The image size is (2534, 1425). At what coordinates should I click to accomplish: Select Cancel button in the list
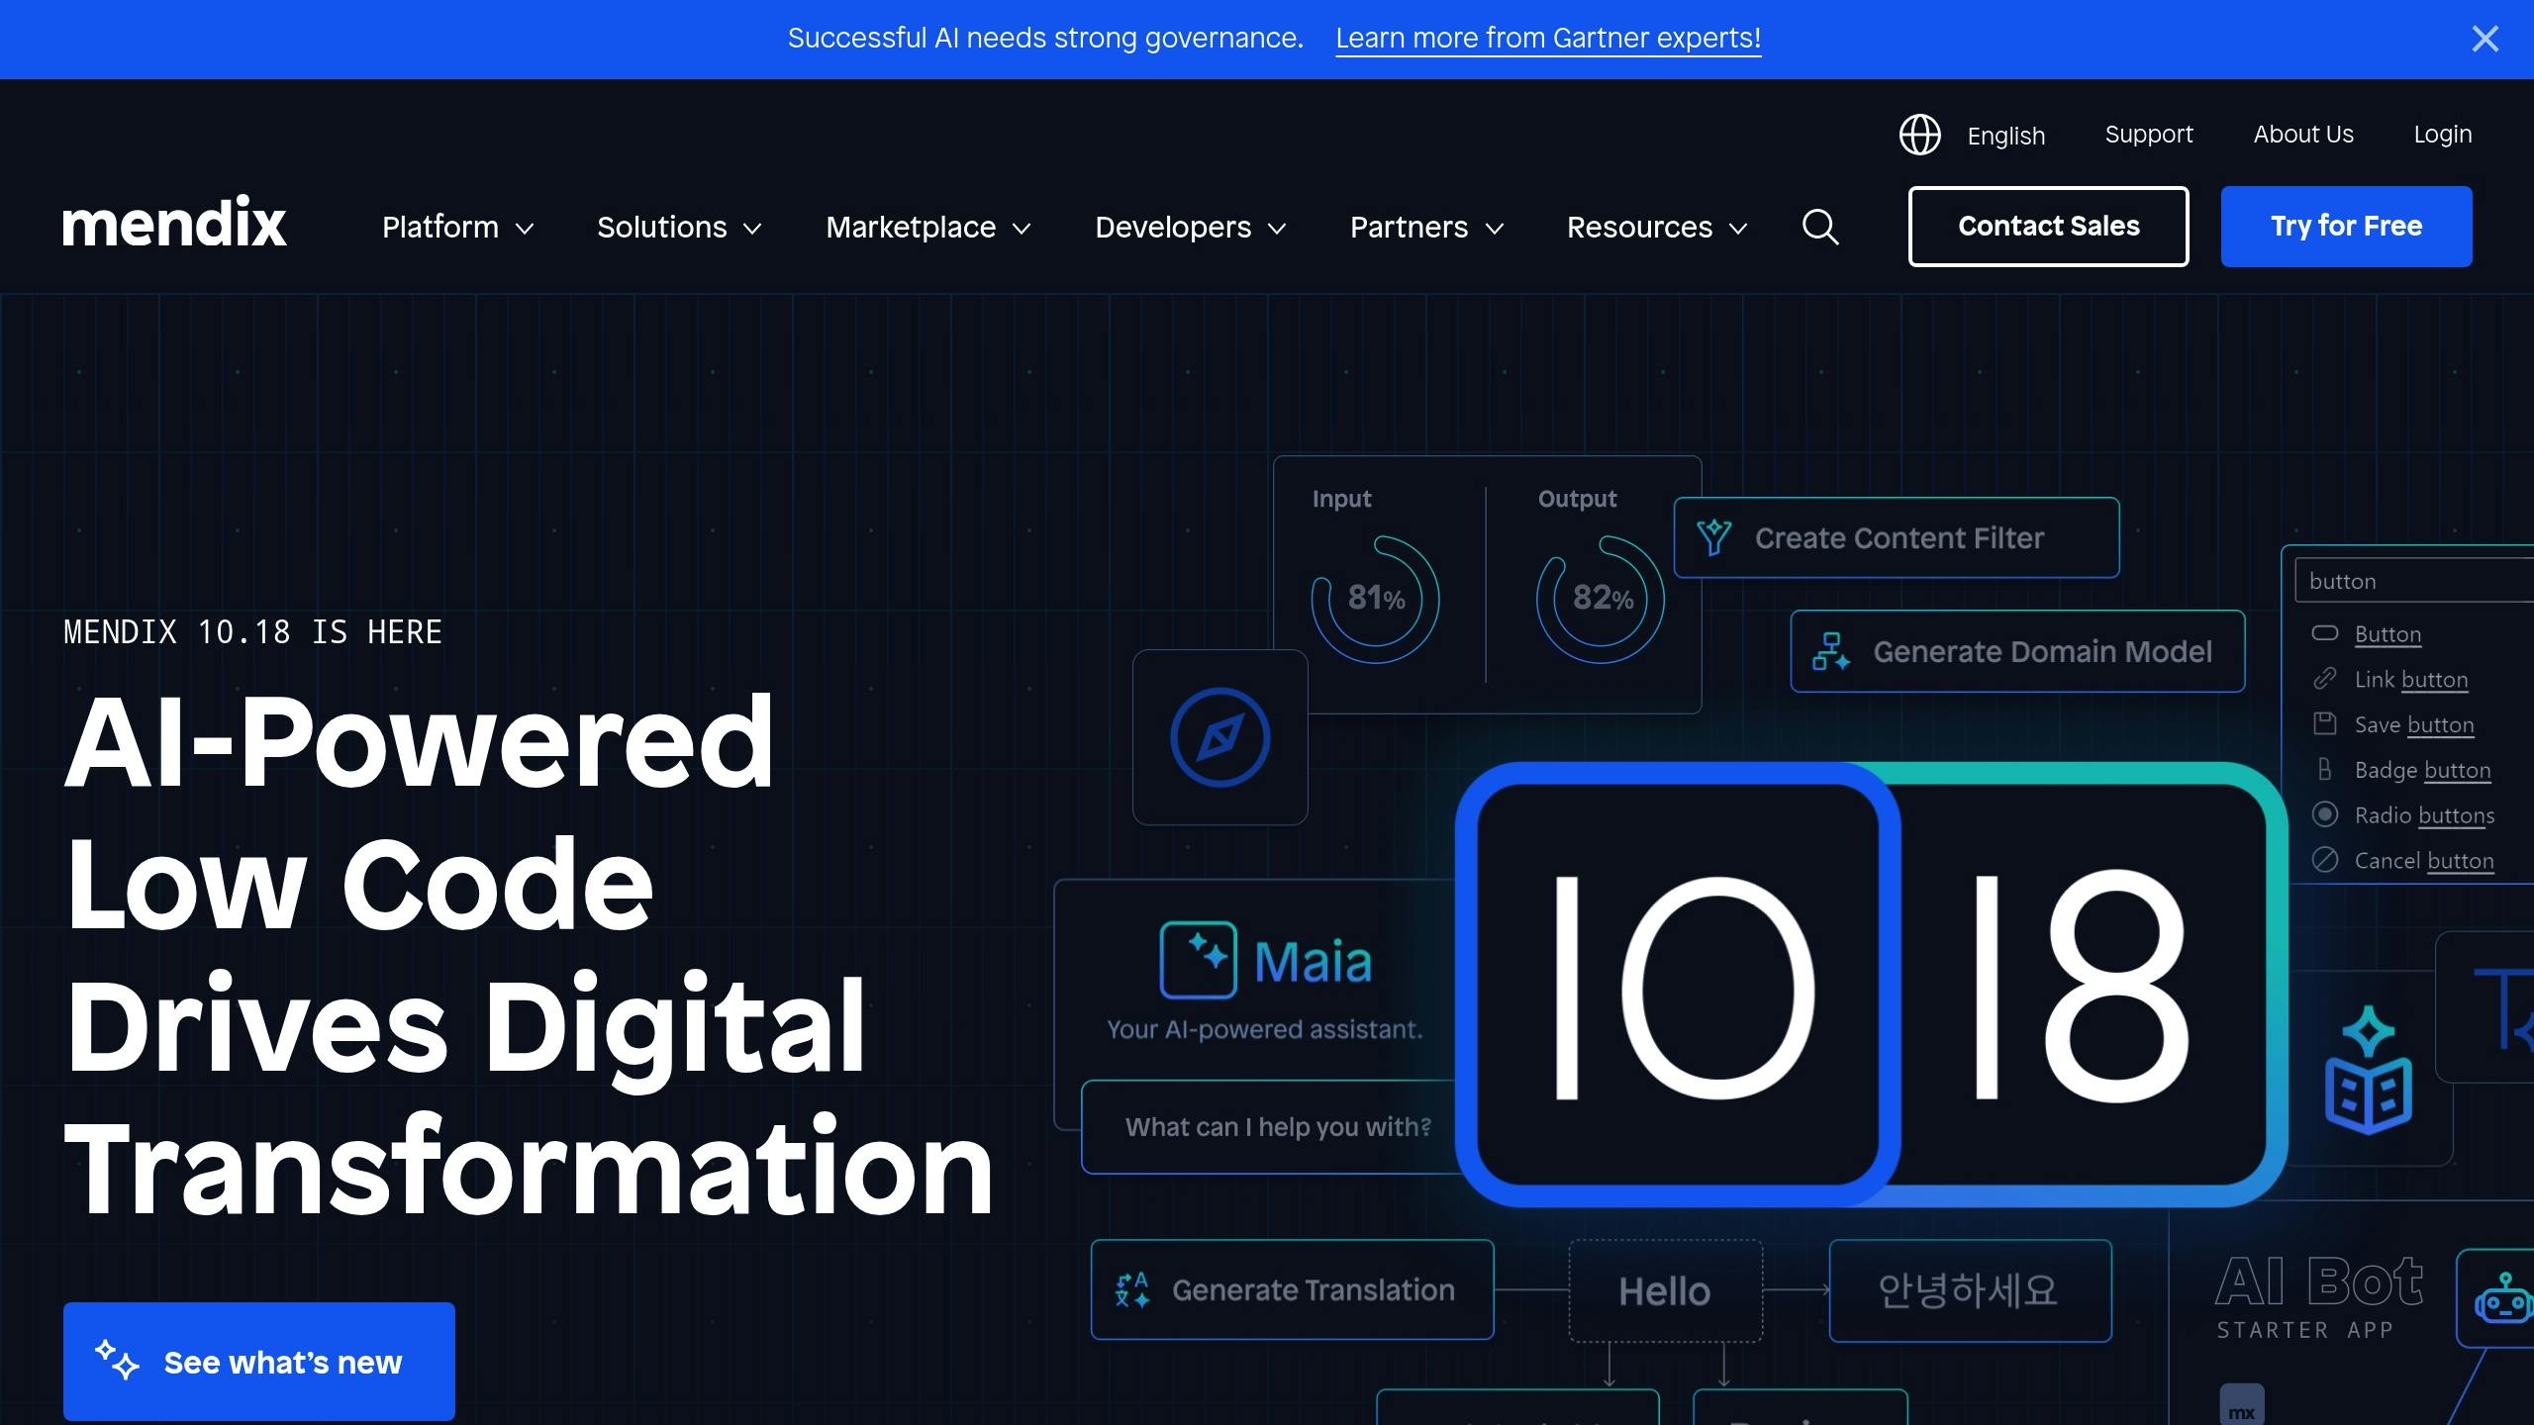(x=2423, y=861)
